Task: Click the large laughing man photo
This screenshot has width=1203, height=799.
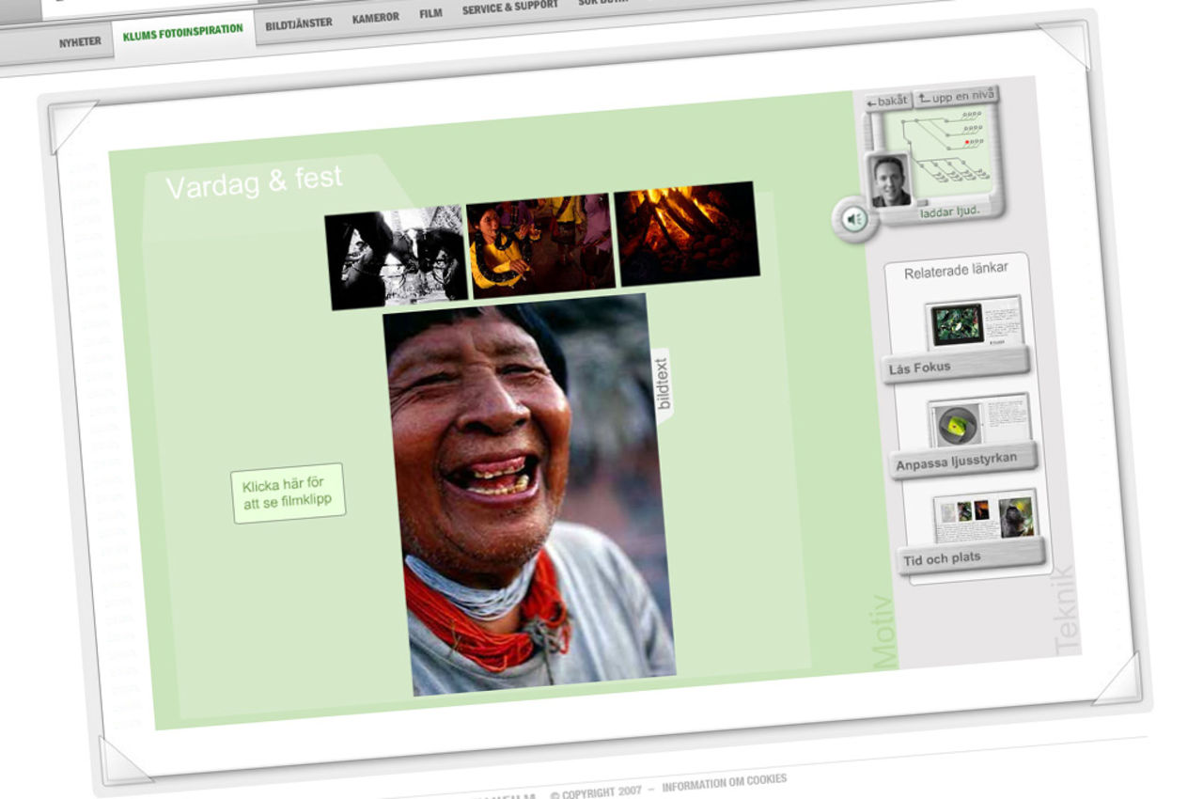Action: (528, 494)
